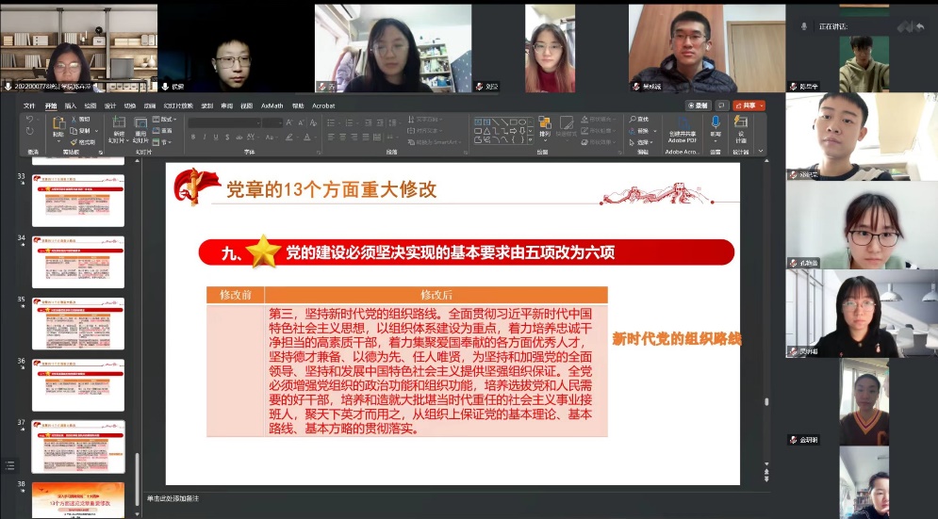Click the Dictate (听写) microphone icon
This screenshot has height=519, width=938.
716,124
